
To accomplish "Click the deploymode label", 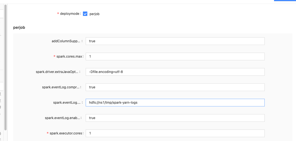I will click(x=70, y=14).
